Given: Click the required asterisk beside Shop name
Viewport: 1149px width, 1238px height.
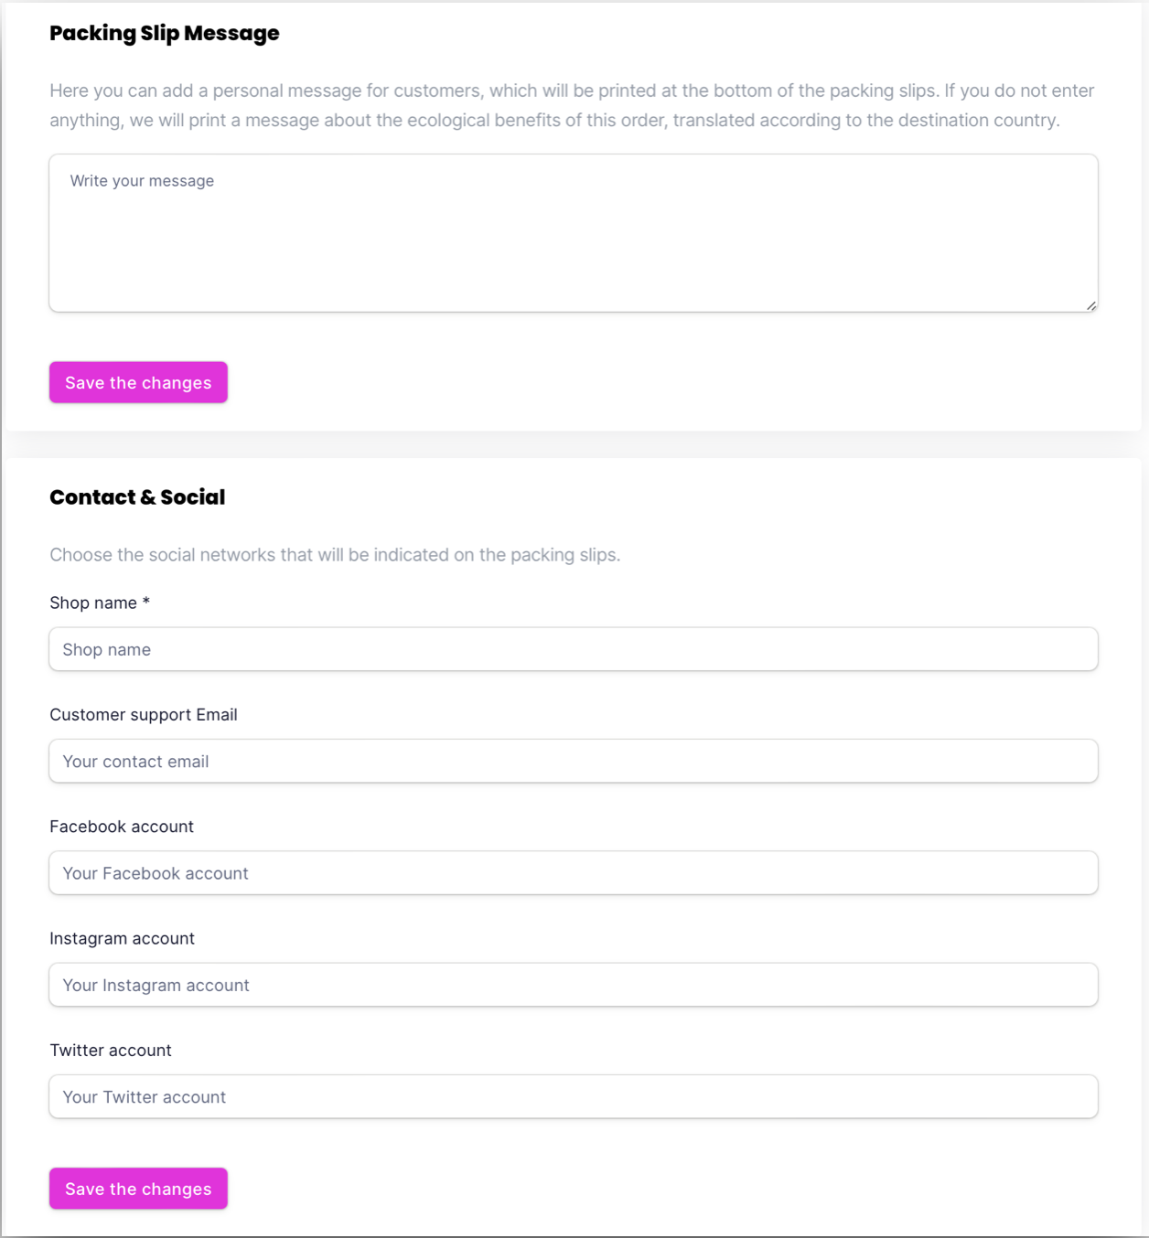Looking at the screenshot, I should point(146,602).
